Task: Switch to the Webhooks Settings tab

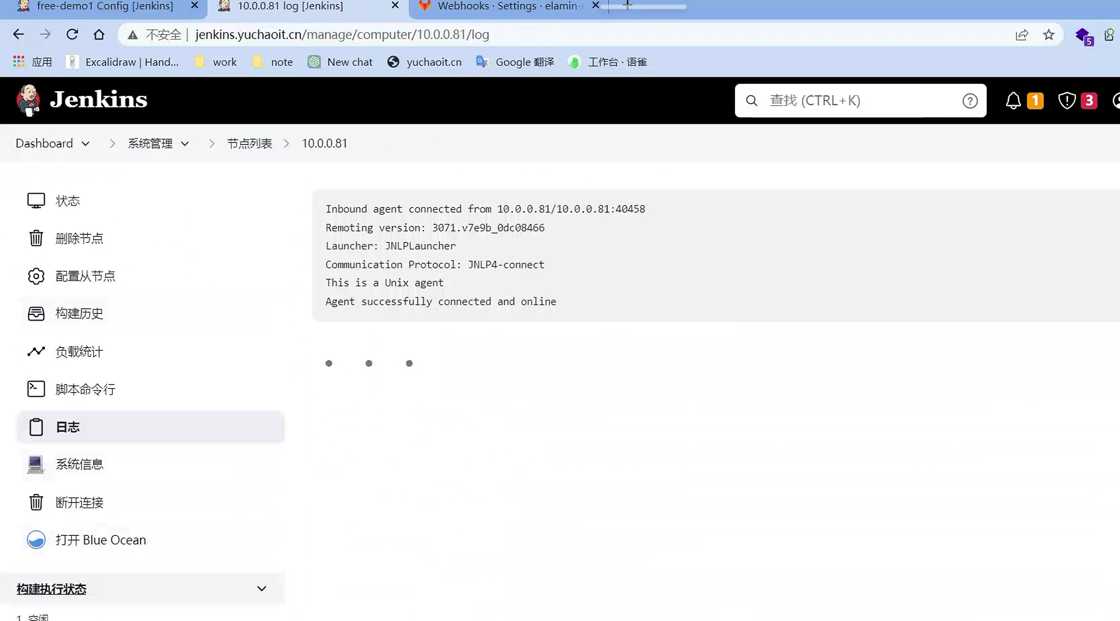Action: [x=507, y=6]
